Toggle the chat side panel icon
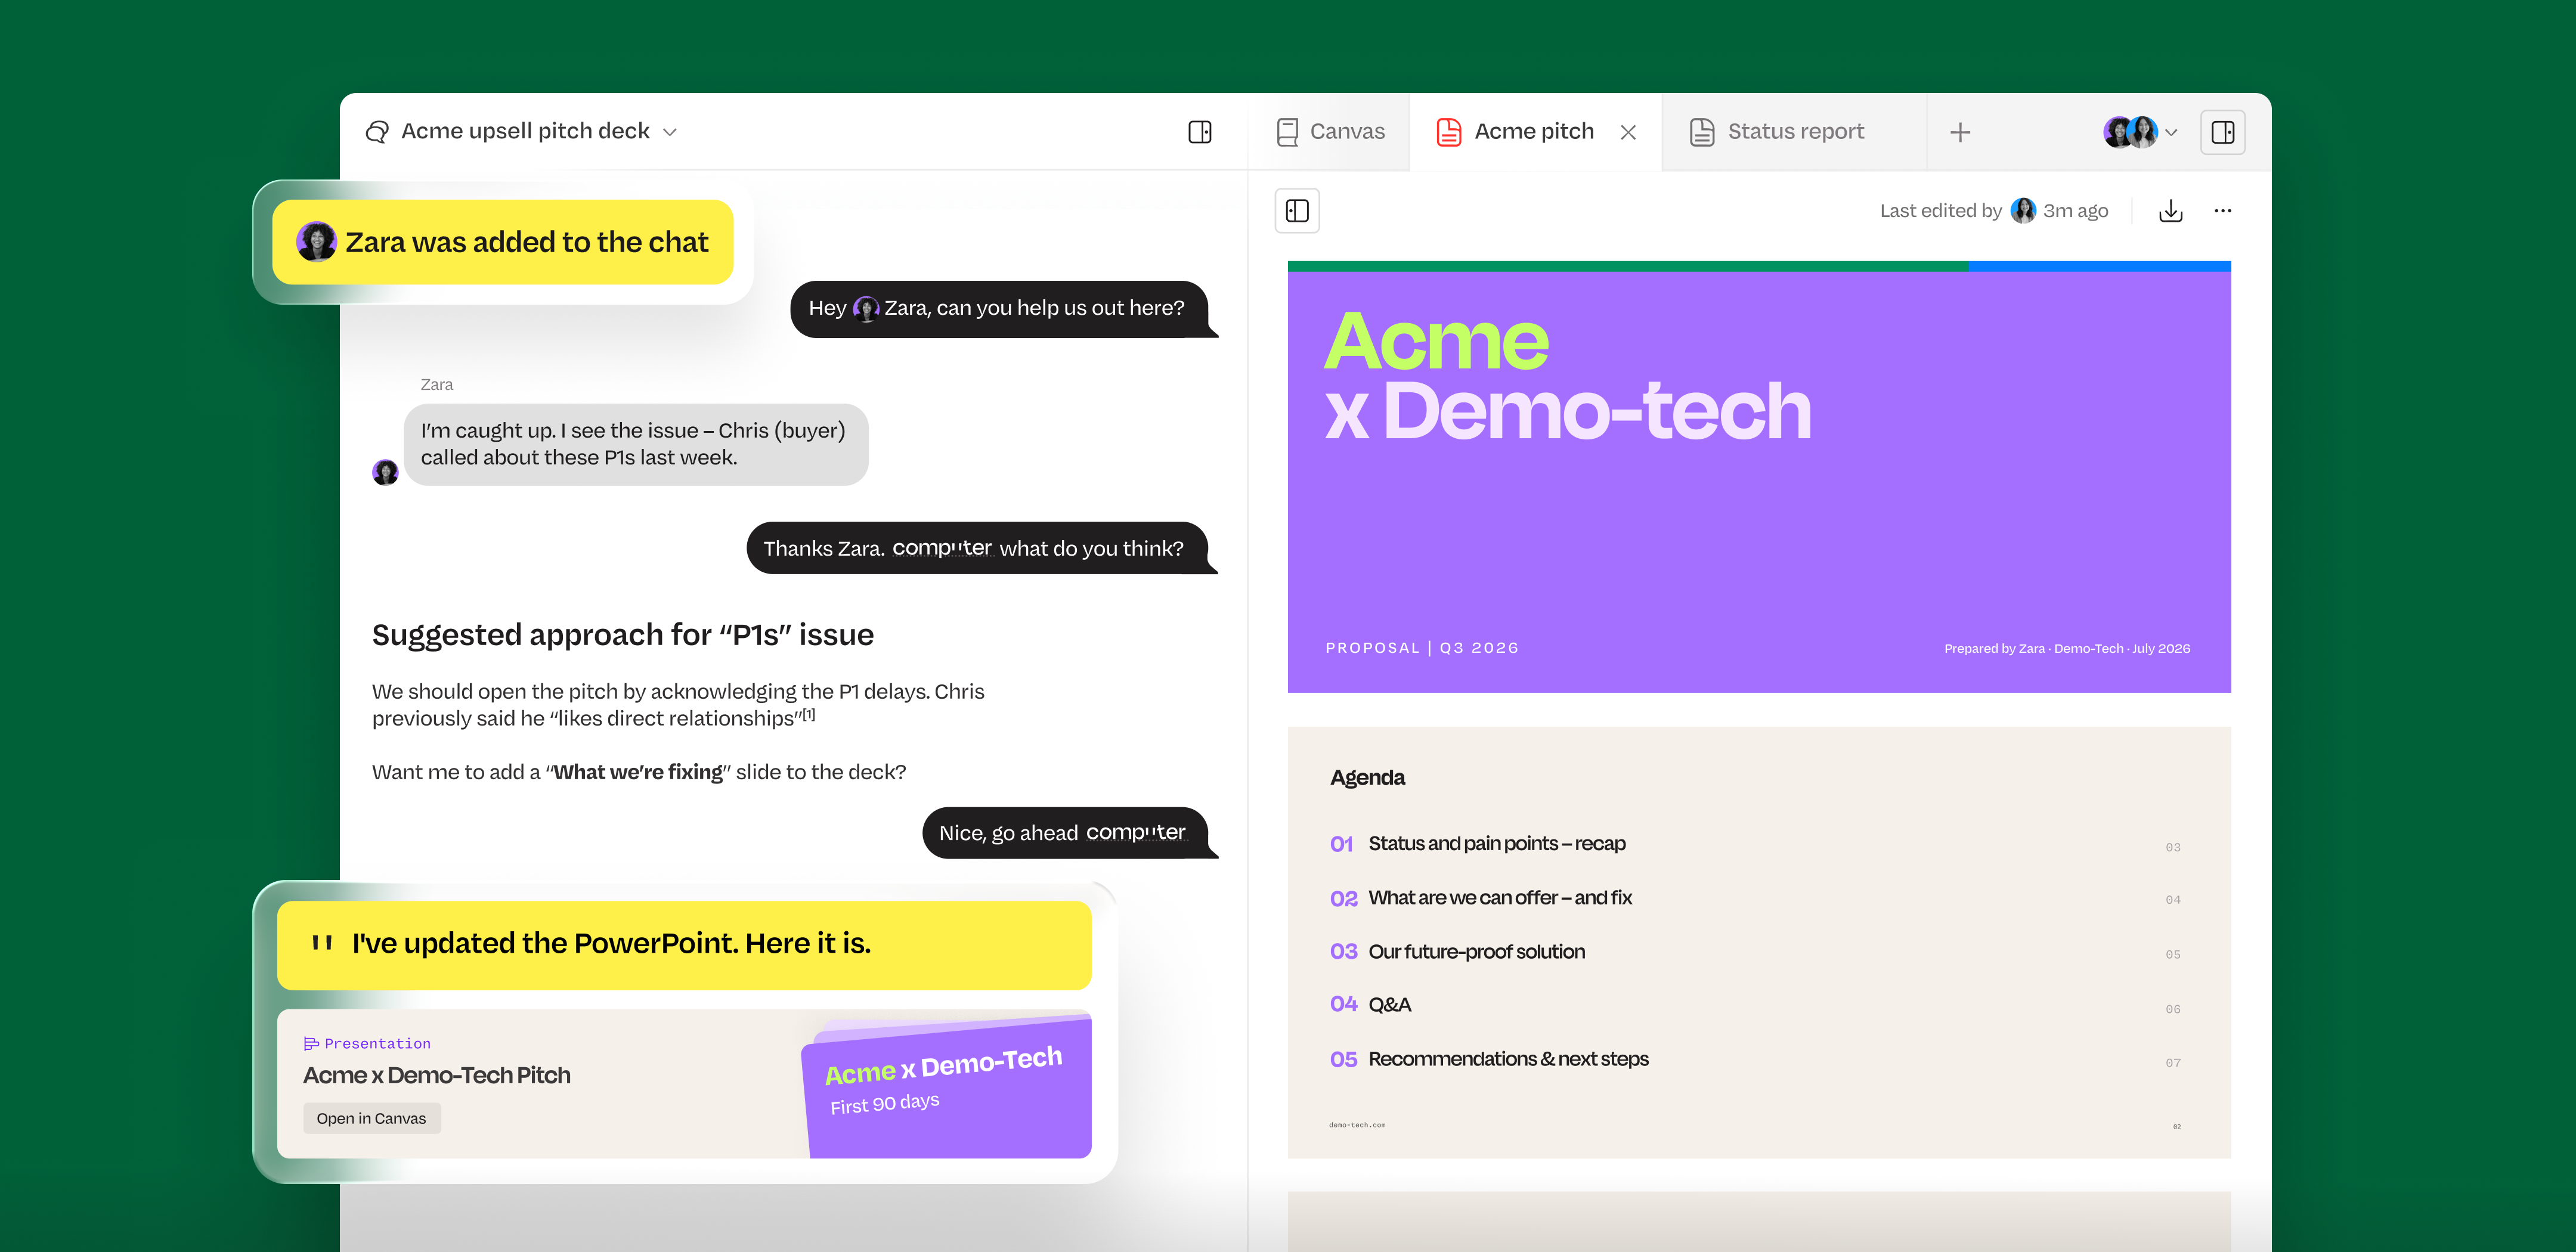Viewport: 2576px width, 1252px height. (x=1200, y=132)
